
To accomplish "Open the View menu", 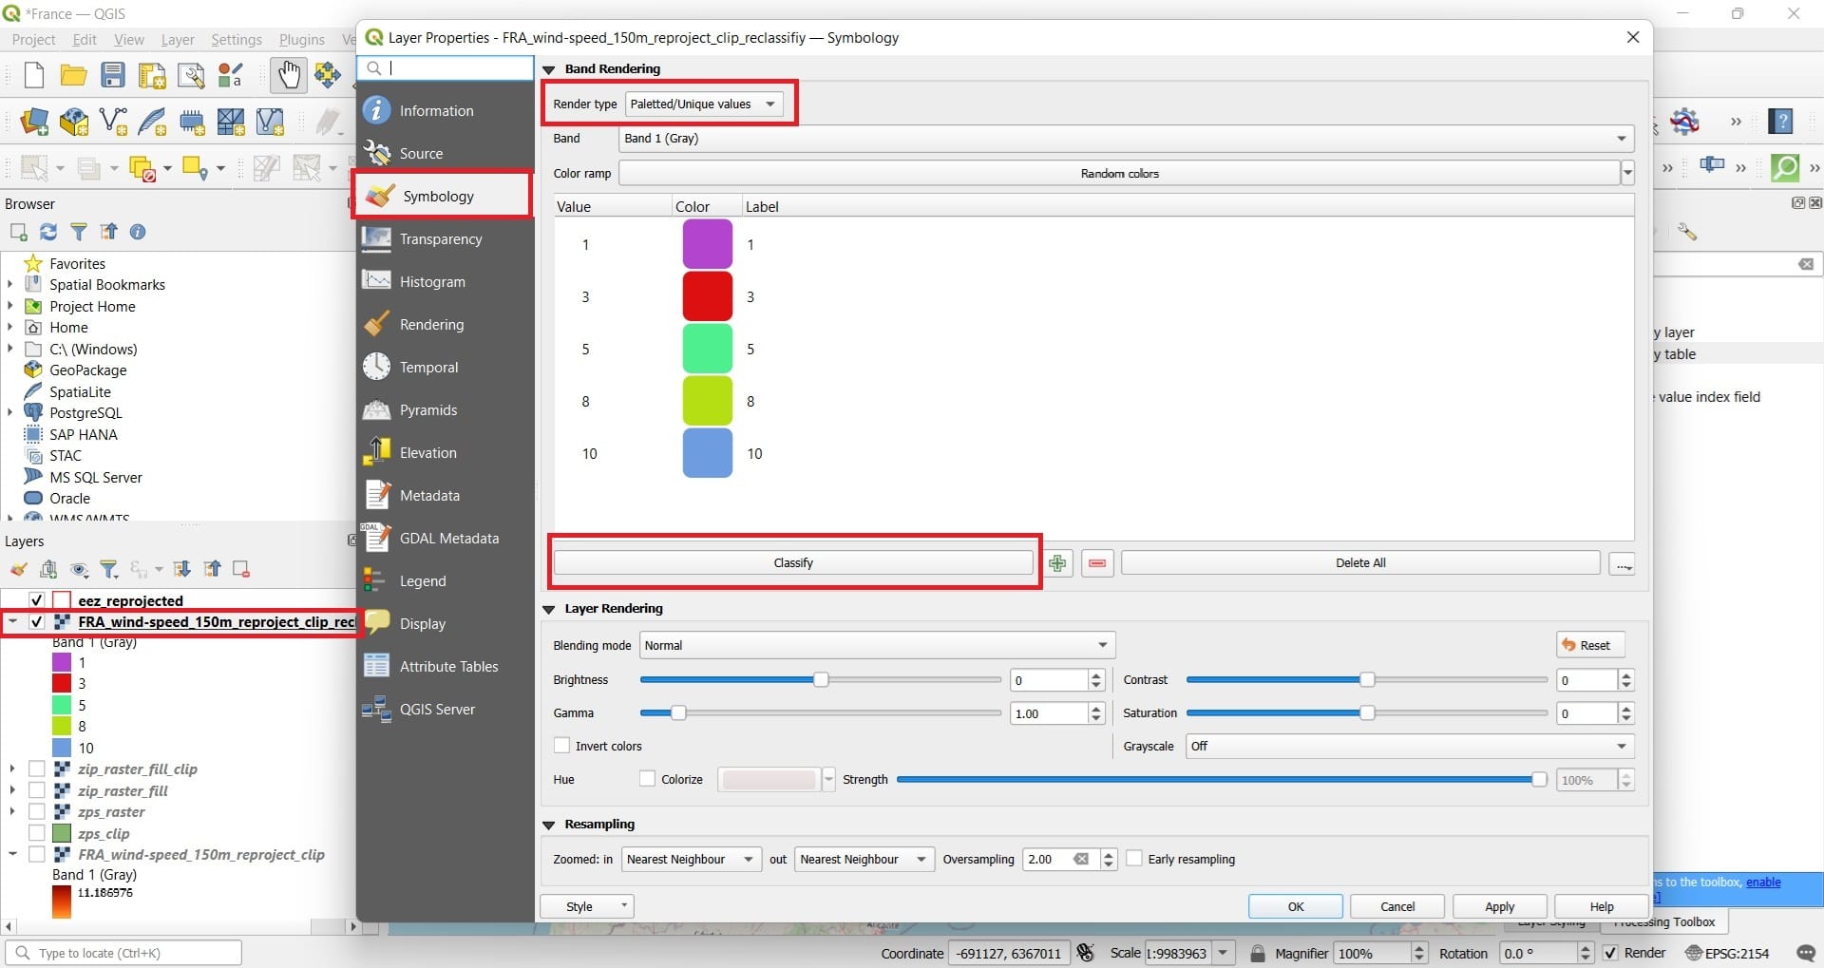I will (129, 39).
